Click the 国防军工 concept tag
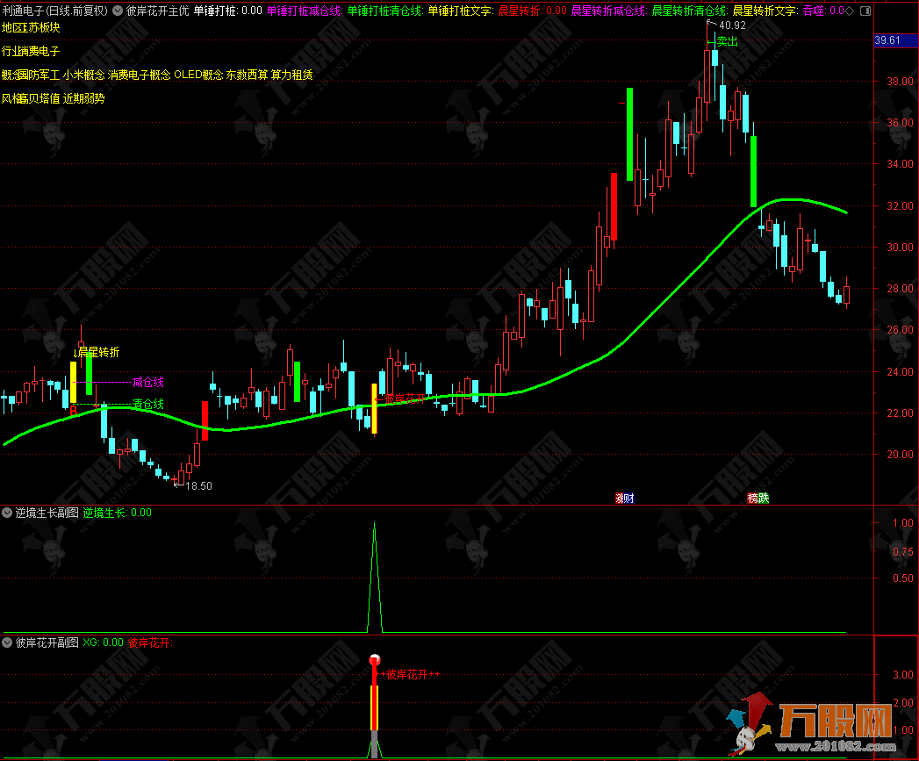 tap(39, 75)
